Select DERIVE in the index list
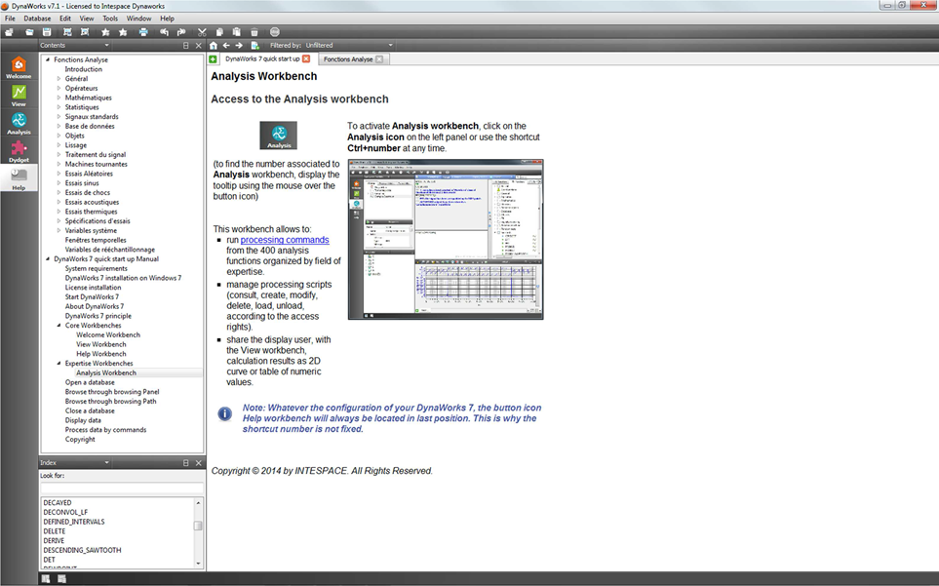The height and width of the screenshot is (586, 939). (55, 540)
